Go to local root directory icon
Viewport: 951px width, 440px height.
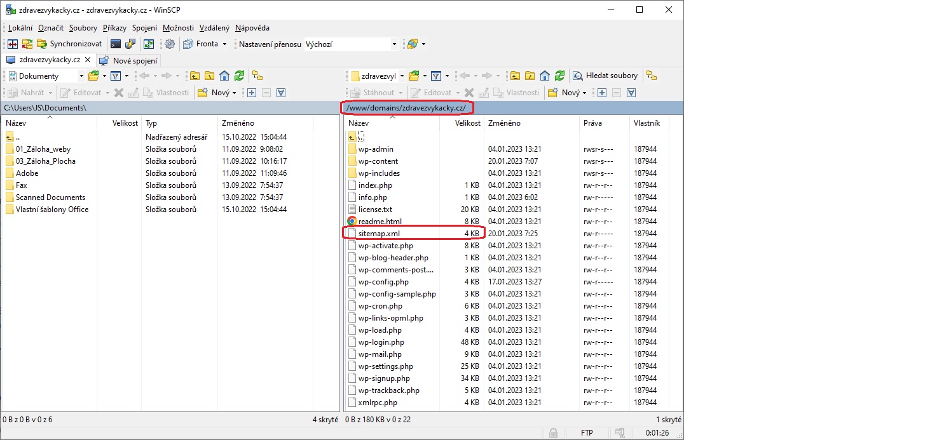click(209, 76)
